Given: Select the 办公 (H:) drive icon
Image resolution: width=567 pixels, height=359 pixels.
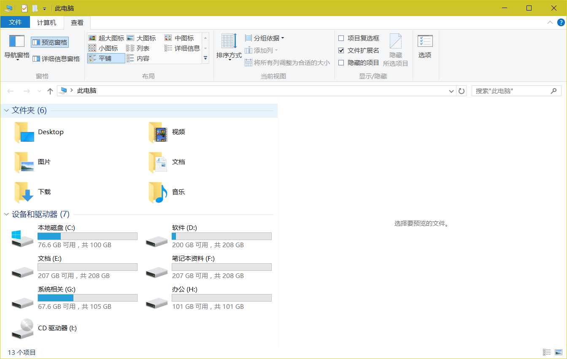Looking at the screenshot, I should [157, 302].
